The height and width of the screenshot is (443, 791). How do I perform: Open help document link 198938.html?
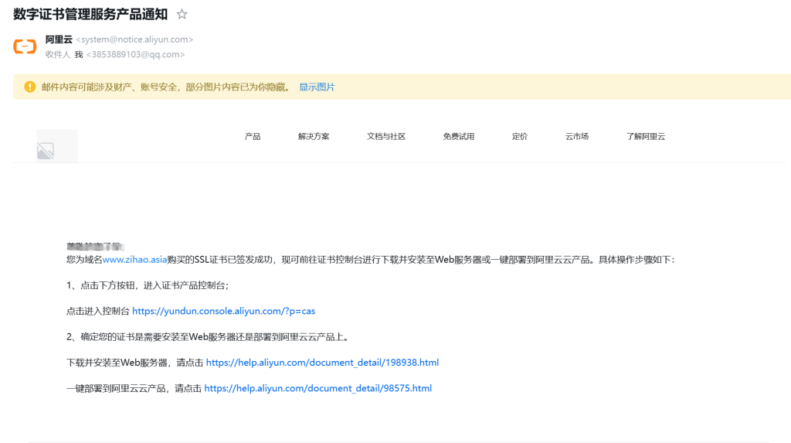point(322,363)
